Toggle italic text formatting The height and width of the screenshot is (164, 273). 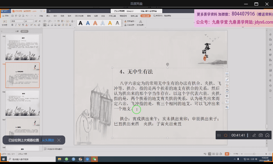[x=16, y=25]
